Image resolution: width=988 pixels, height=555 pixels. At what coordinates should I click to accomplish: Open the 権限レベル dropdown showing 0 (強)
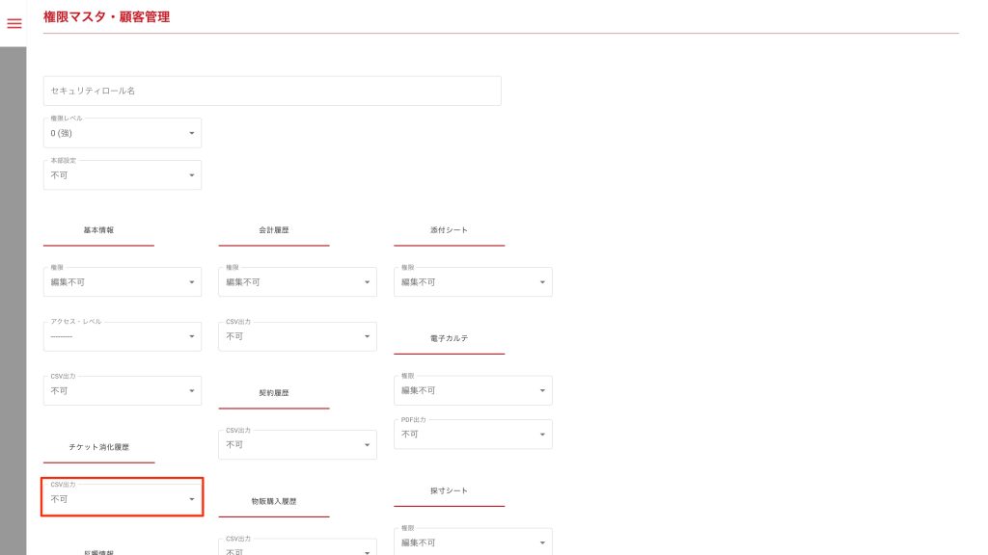click(x=123, y=133)
